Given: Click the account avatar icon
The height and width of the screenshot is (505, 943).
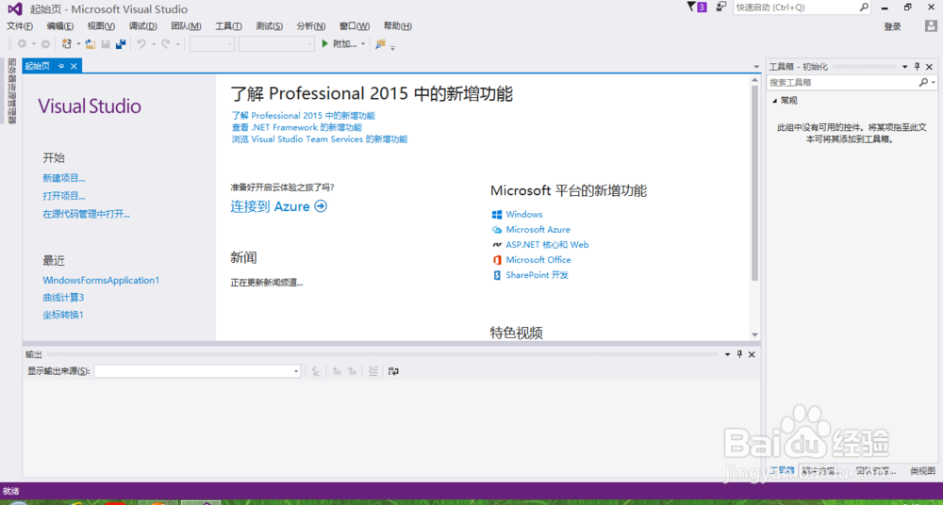Looking at the screenshot, I should [x=931, y=25].
